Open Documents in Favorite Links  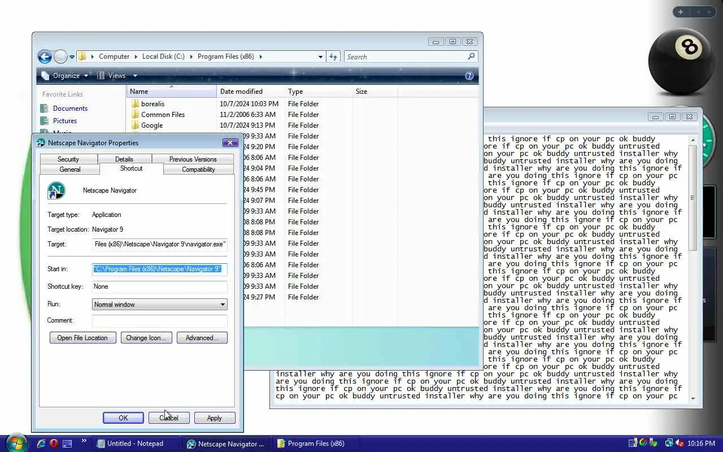tap(70, 108)
